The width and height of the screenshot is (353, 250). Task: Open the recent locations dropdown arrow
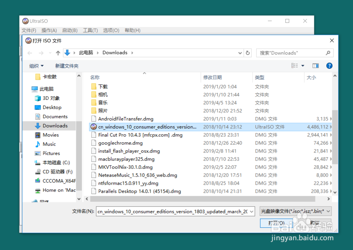[x=50, y=53]
